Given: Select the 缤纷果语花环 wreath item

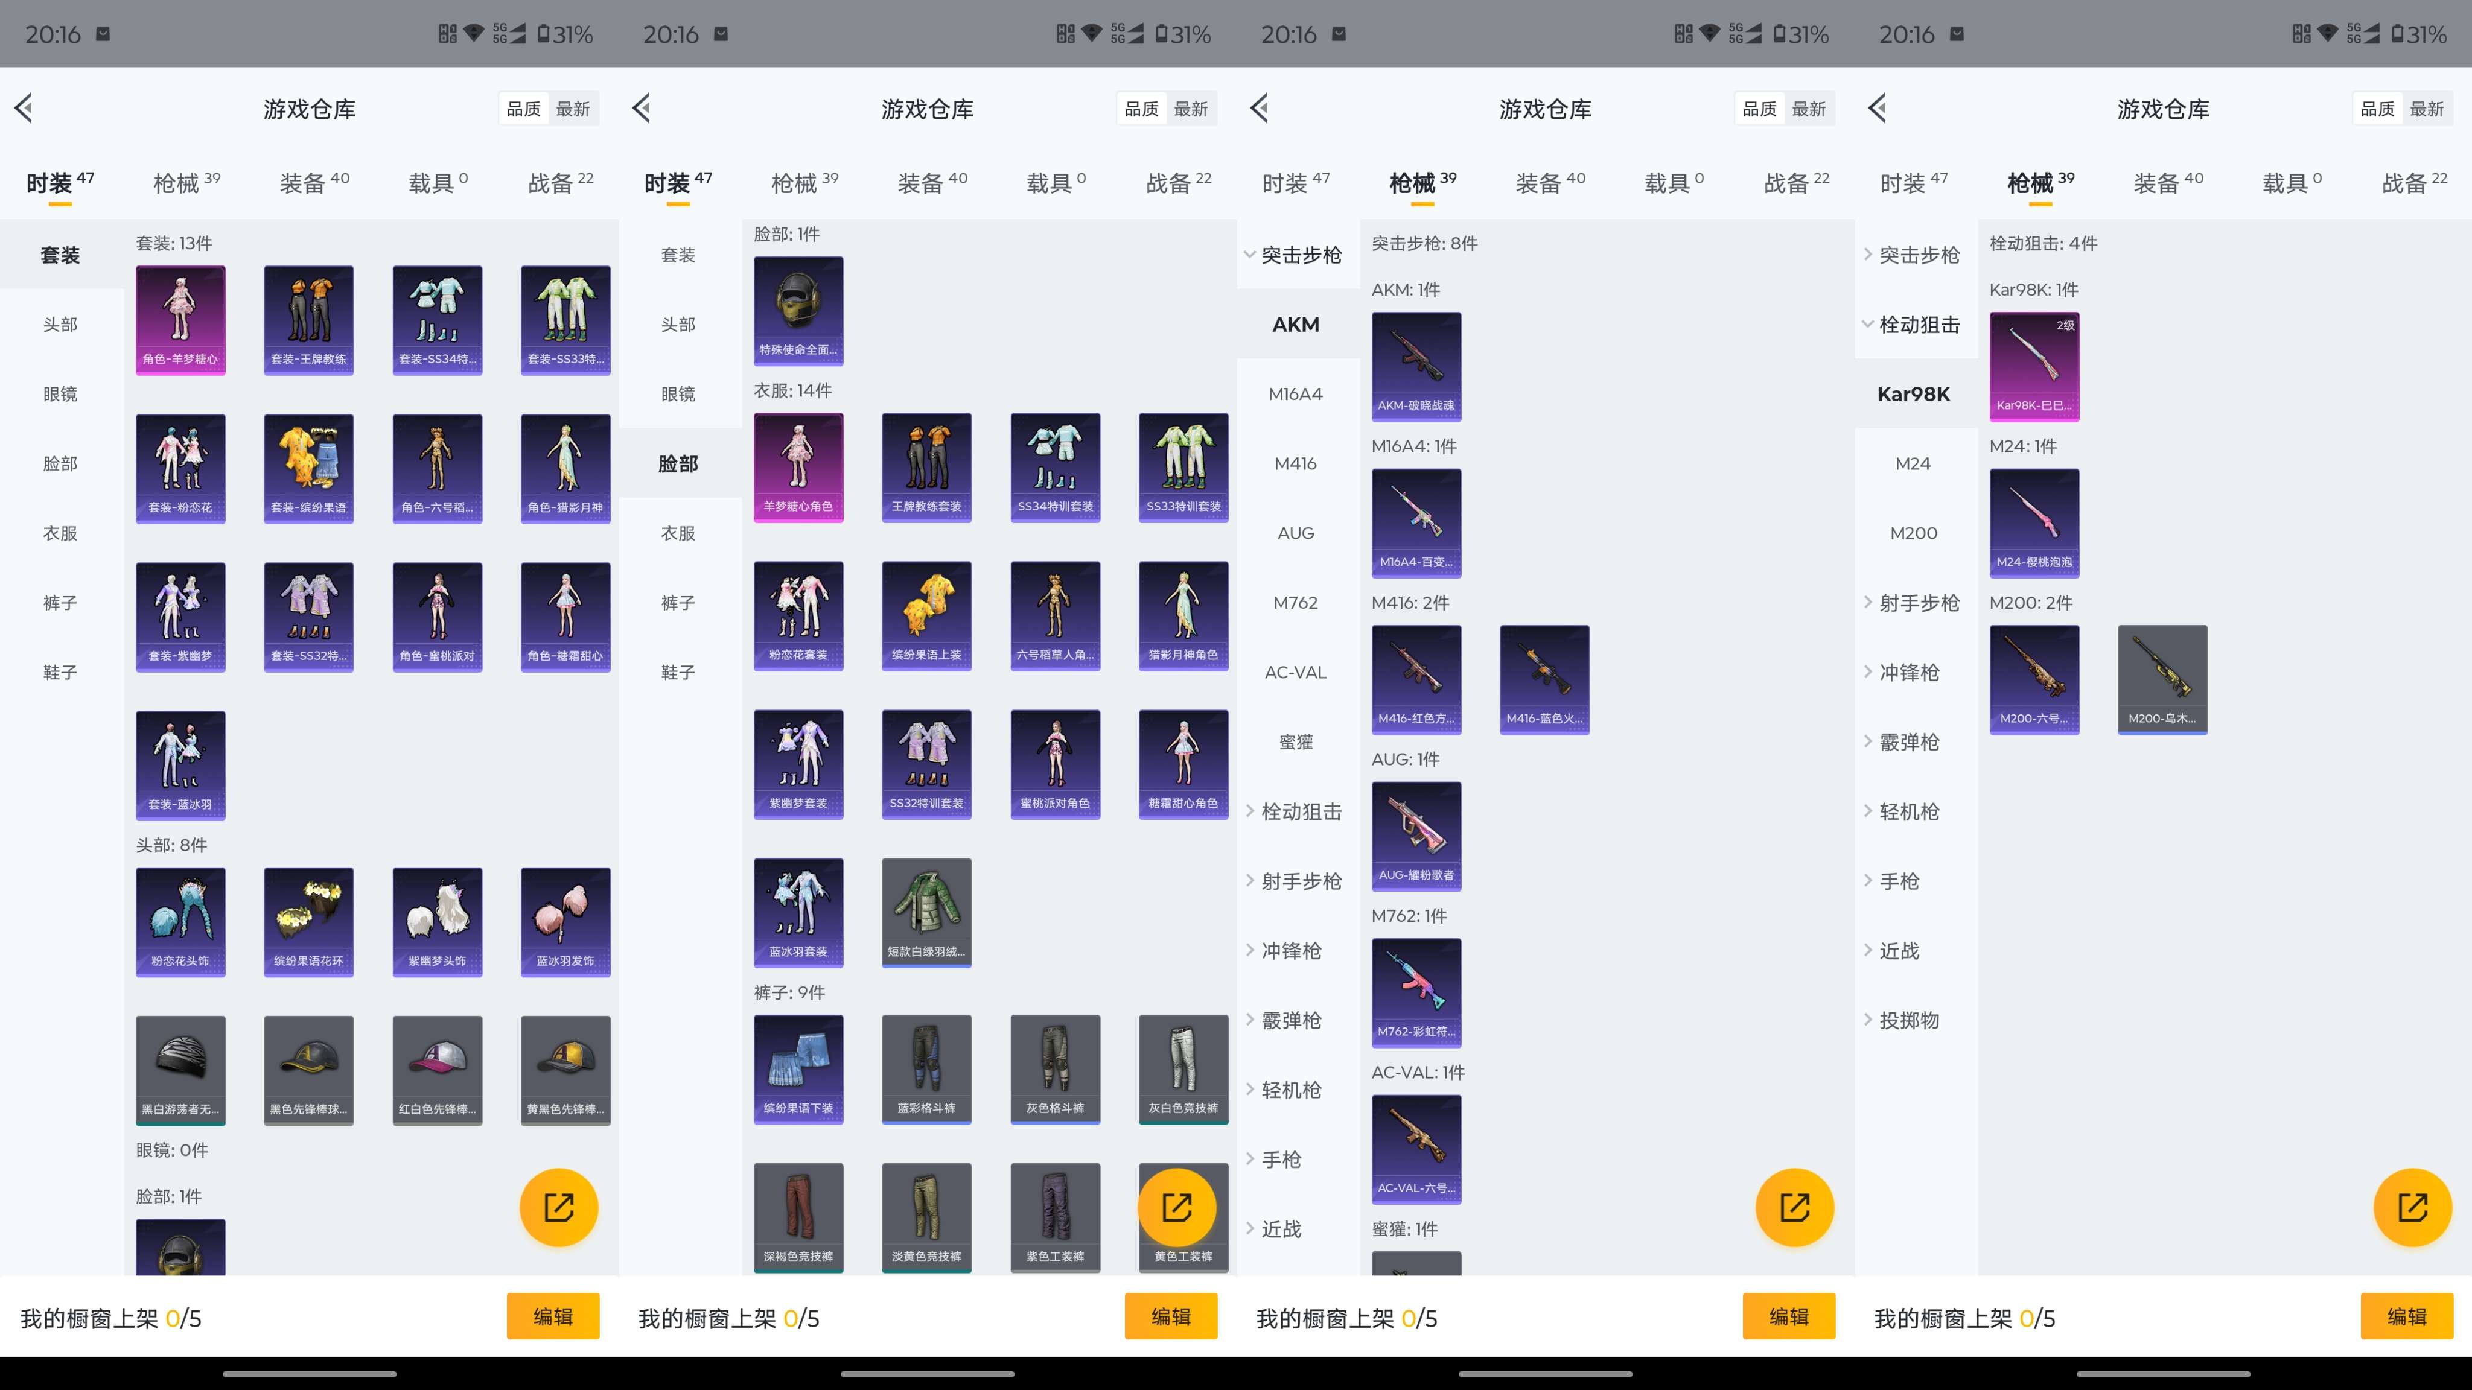Looking at the screenshot, I should (309, 922).
